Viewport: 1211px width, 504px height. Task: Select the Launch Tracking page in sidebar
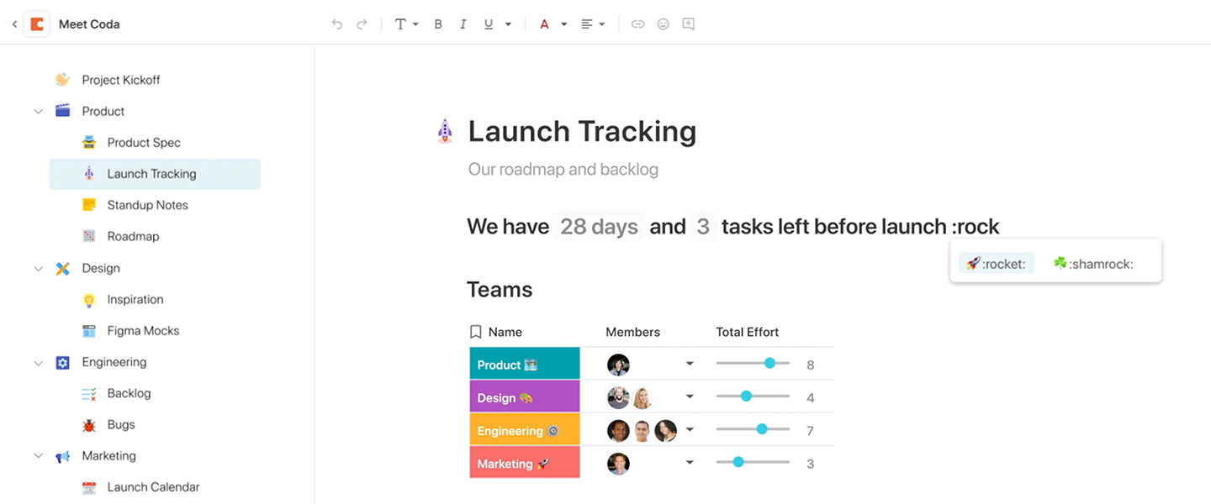click(x=155, y=174)
